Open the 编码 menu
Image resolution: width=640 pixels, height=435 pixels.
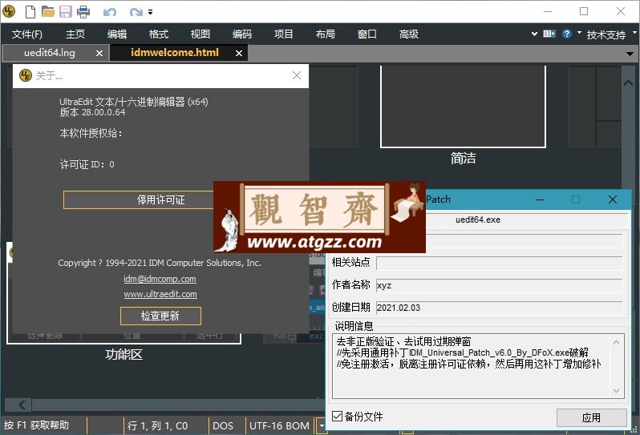point(242,34)
